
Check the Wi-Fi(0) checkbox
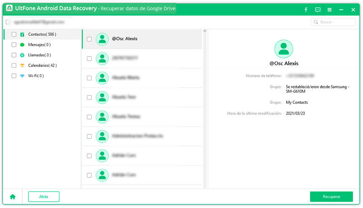[14, 76]
